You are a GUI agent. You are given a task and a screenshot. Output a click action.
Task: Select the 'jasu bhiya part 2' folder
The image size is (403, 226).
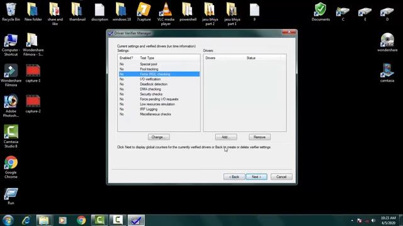coord(210,14)
